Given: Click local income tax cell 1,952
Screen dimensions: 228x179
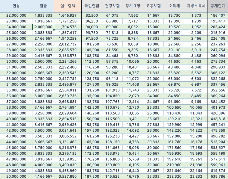Looking at the screenshot, I should click(196, 27).
